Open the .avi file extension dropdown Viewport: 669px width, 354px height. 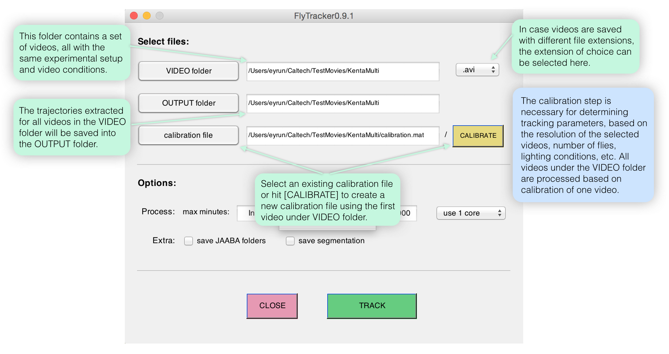tap(477, 70)
